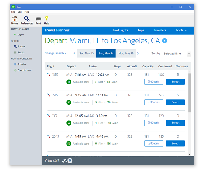Open Prepare under Gofers
Screen dimensions: 208x175
coord(19,46)
